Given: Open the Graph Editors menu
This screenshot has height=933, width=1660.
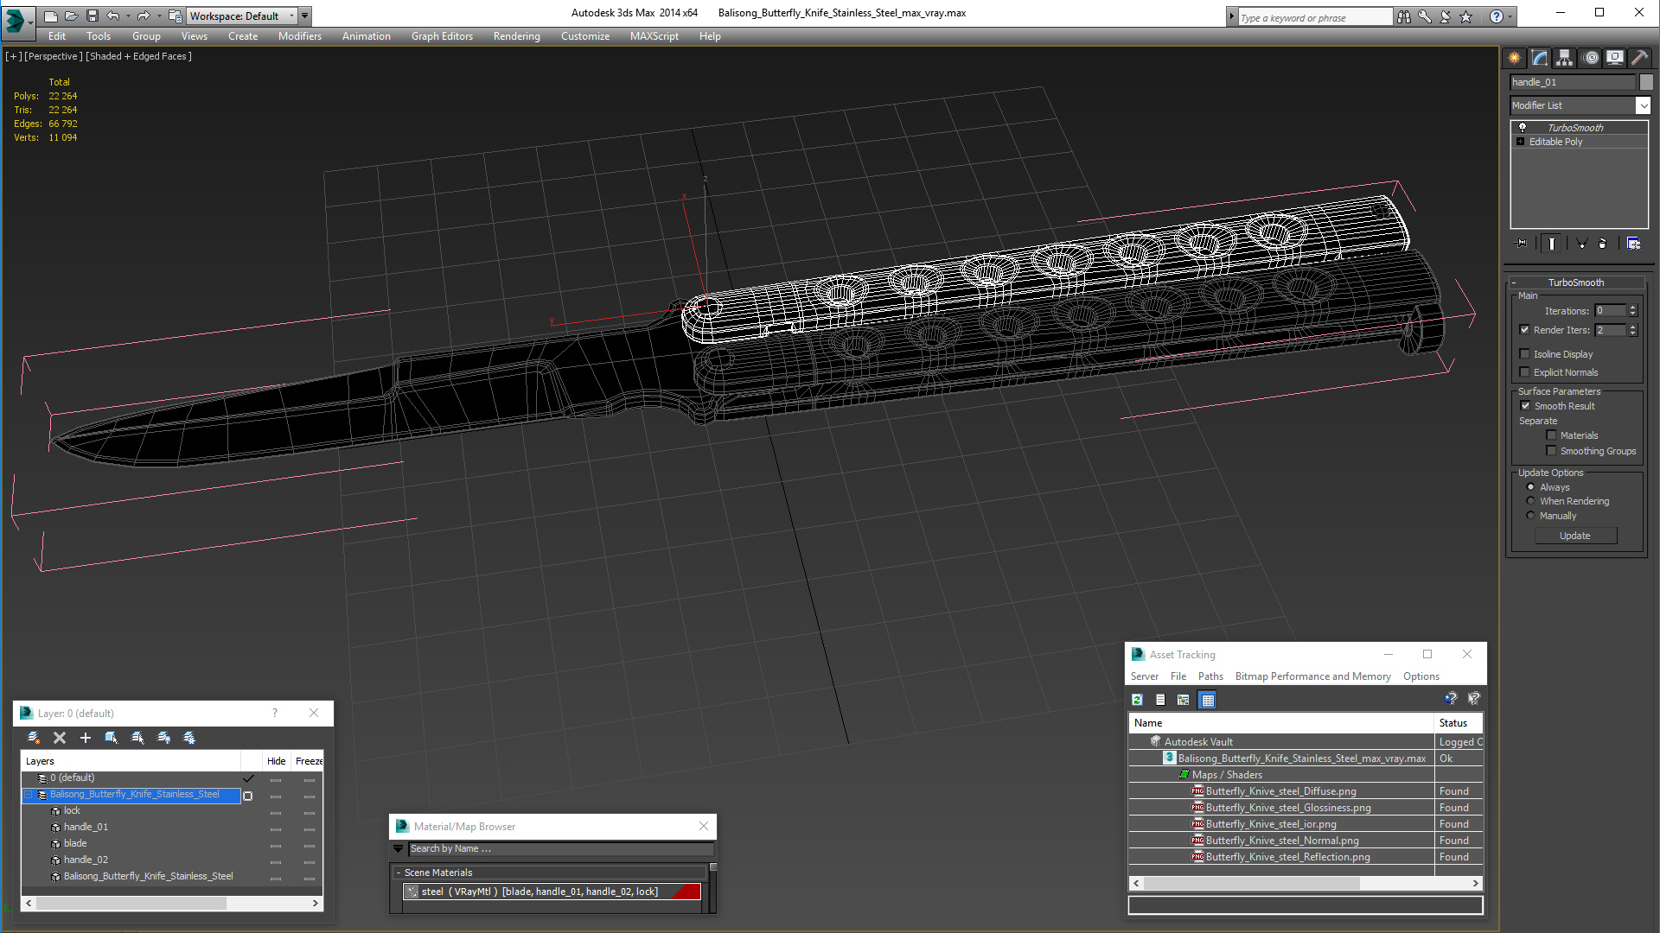Looking at the screenshot, I should click(x=442, y=36).
